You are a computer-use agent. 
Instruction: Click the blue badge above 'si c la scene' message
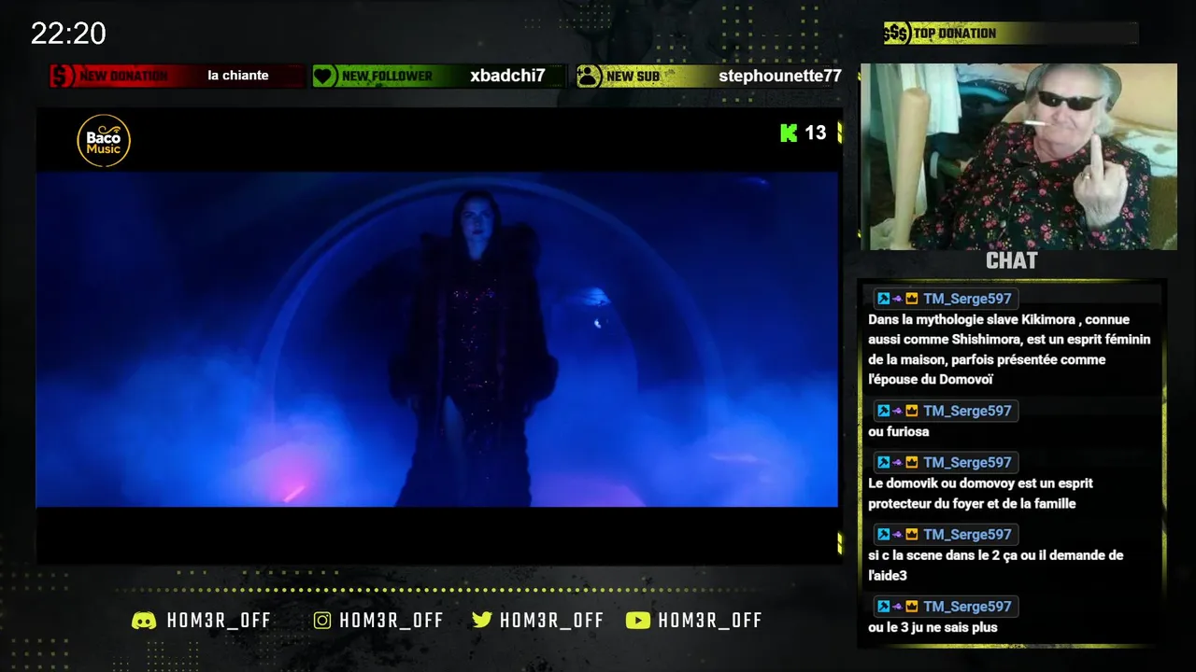pyautogui.click(x=883, y=534)
